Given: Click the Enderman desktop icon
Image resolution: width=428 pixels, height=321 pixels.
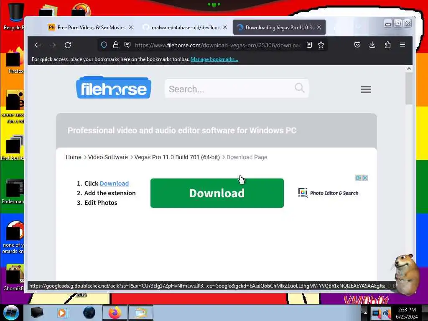Looking at the screenshot, I should point(13,191).
